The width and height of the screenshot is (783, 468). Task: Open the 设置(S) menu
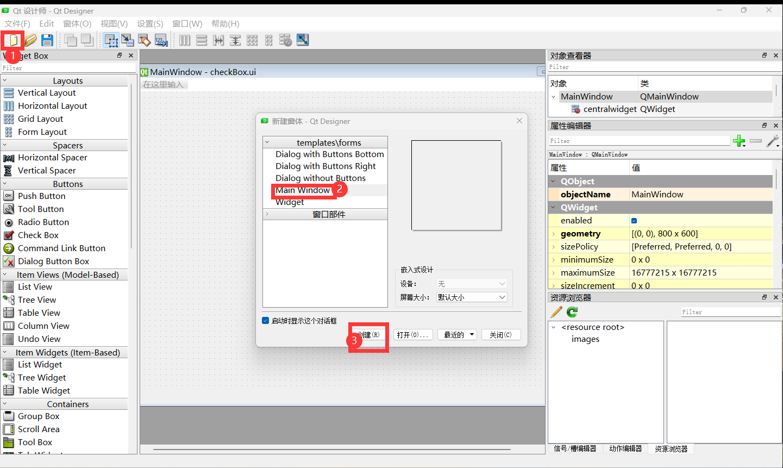(x=150, y=24)
